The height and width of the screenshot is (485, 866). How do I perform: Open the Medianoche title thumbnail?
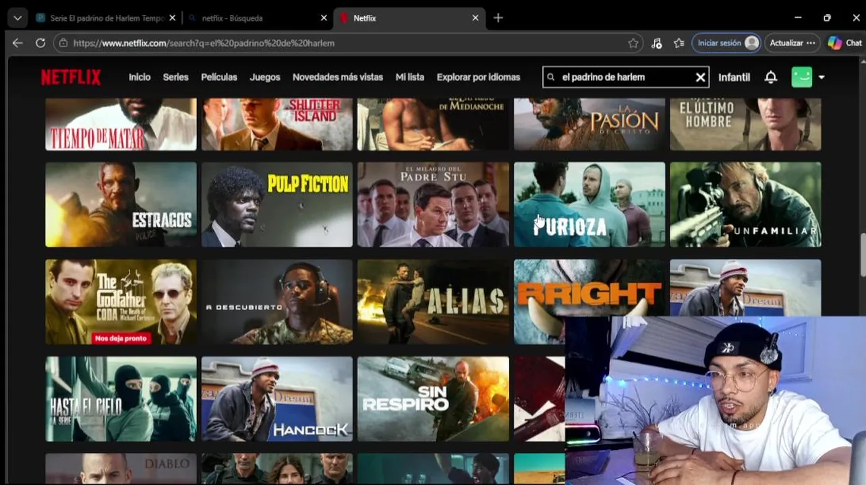pyautogui.click(x=433, y=124)
